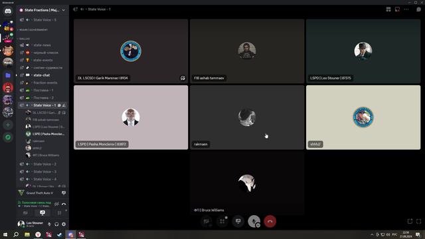The image size is (425, 239).
Task: Collapse the MIAMI | GOVERNMENT category
Action: [33, 30]
